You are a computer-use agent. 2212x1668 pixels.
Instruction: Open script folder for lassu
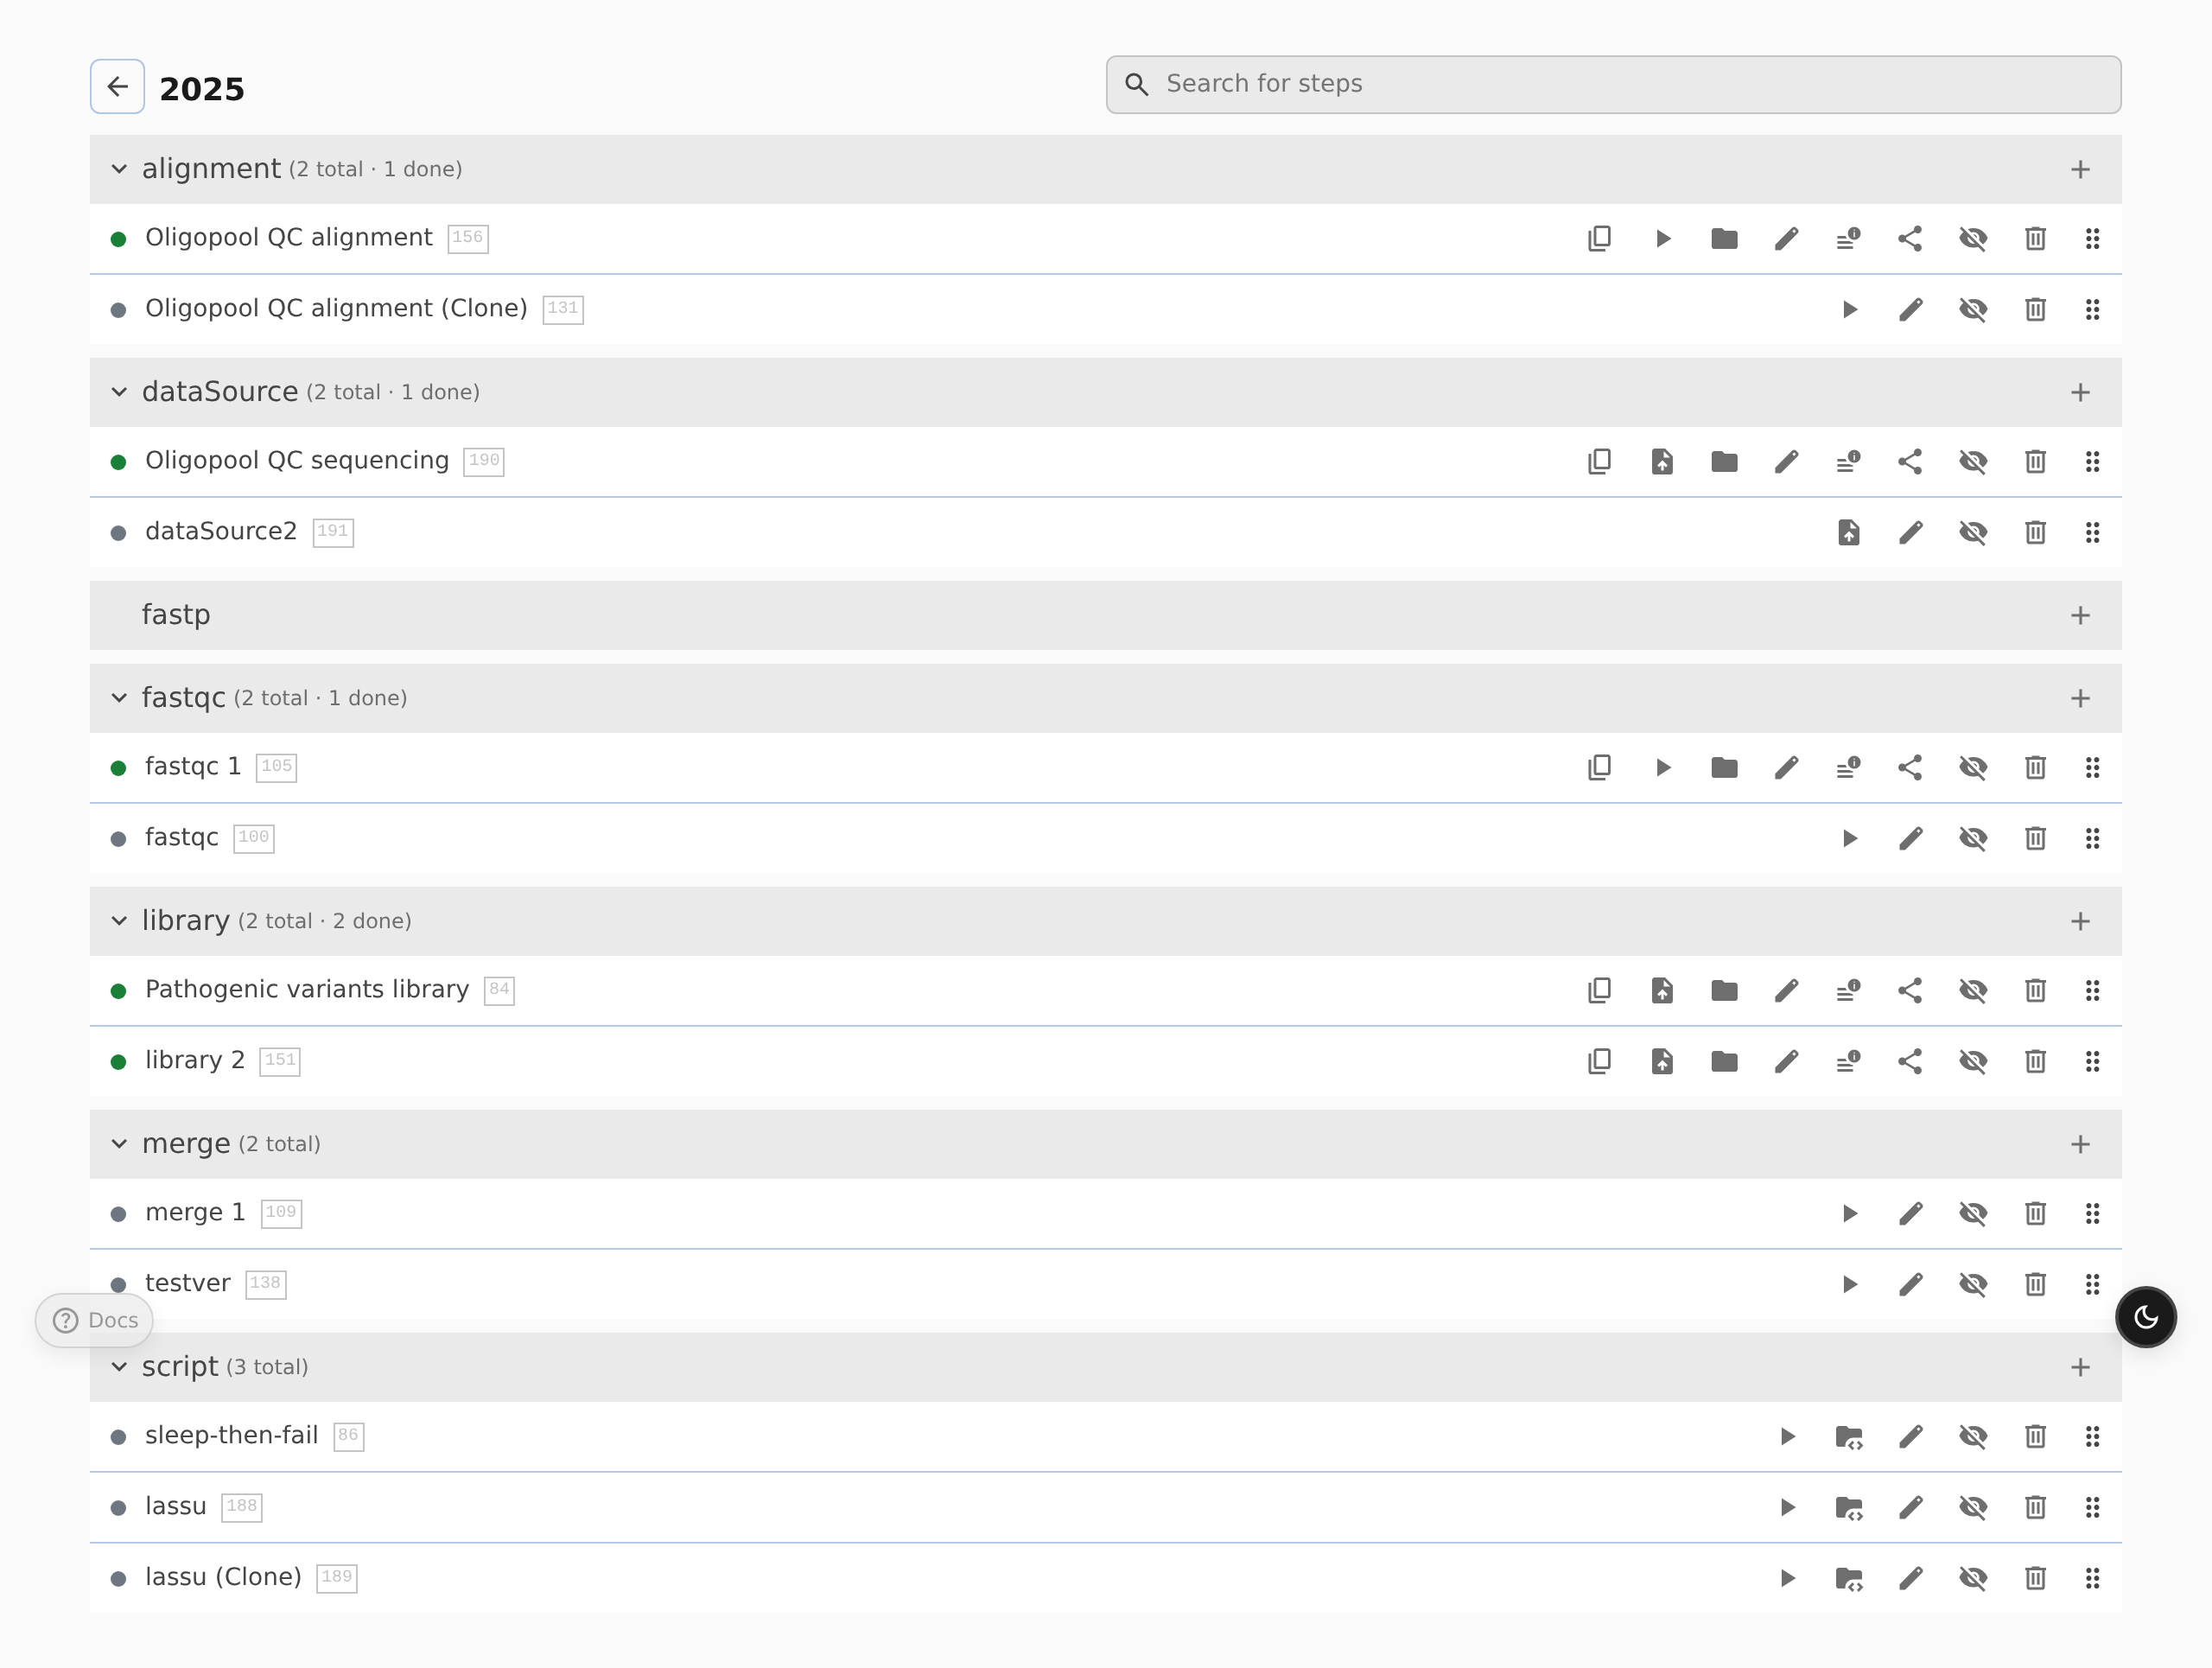(1849, 1507)
